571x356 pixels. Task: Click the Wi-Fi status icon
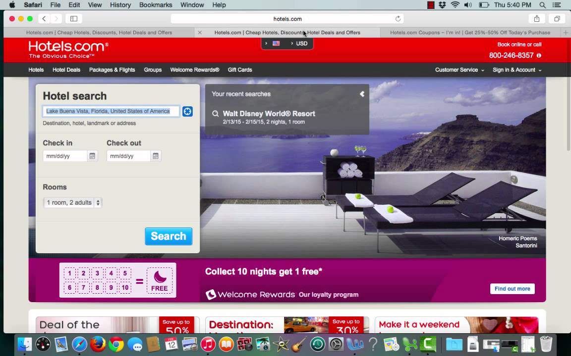[455, 5]
